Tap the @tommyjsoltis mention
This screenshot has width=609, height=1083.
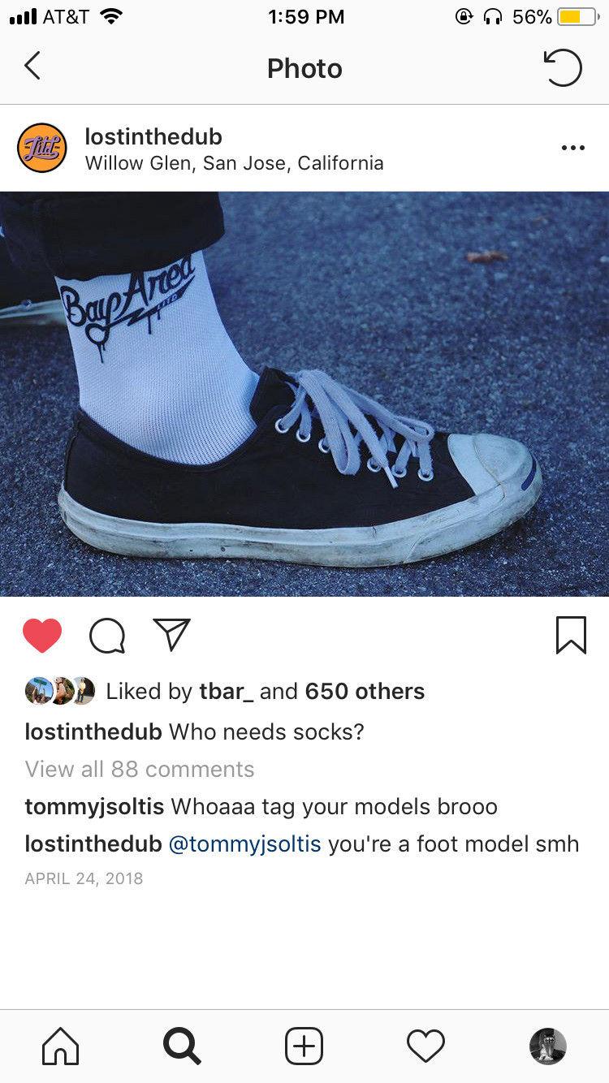point(245,844)
